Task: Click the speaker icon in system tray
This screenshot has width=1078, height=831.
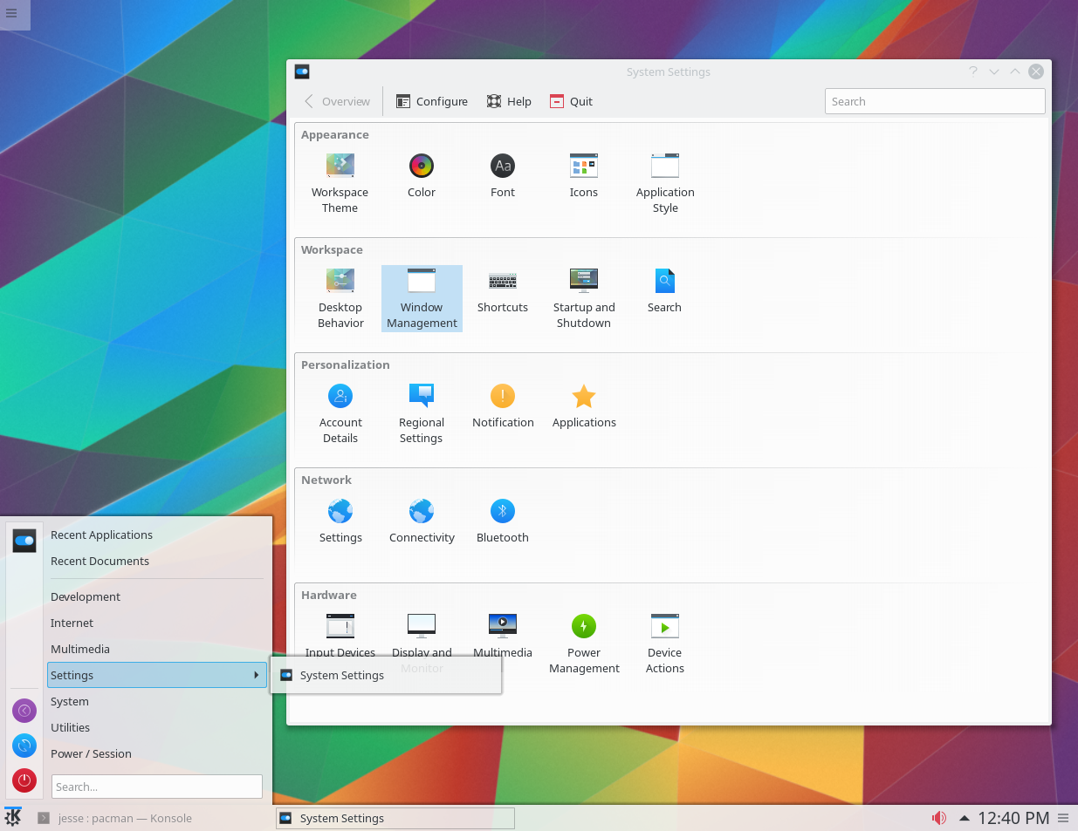Action: (939, 818)
